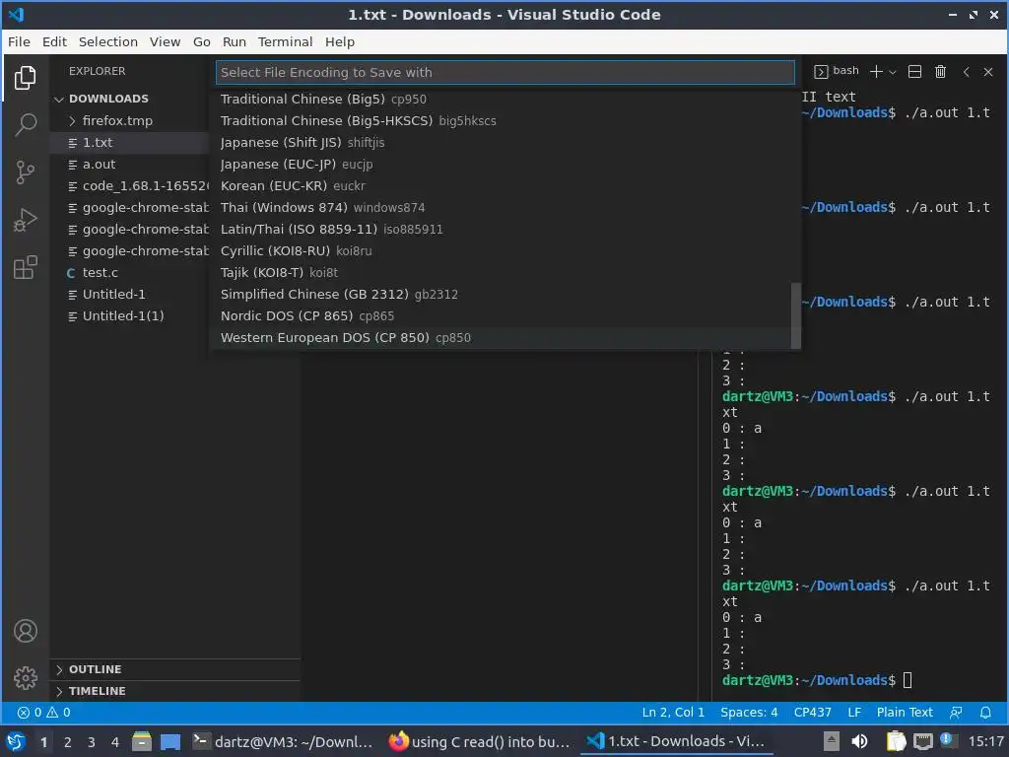Switch to workspace 2 in taskbar
The height and width of the screenshot is (757, 1009).
[68, 742]
